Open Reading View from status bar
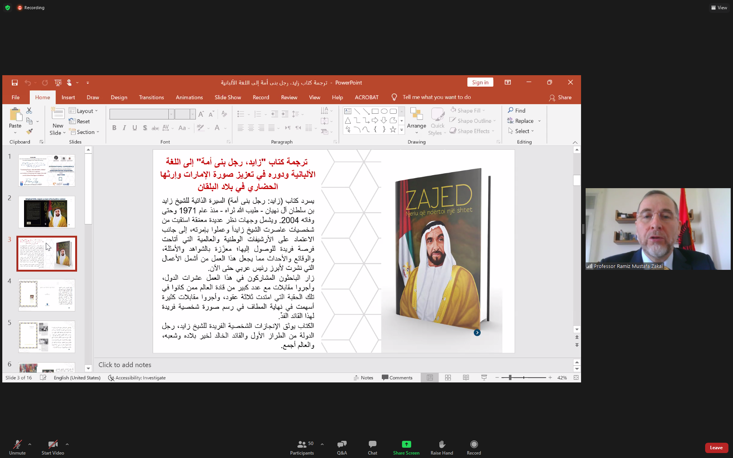The height and width of the screenshot is (458, 733). tap(466, 377)
